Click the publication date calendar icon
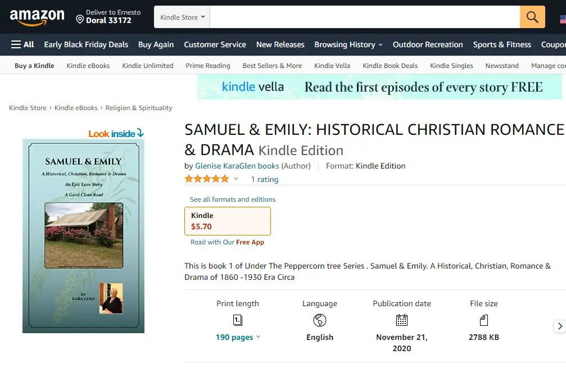The width and height of the screenshot is (566, 368). point(402,320)
